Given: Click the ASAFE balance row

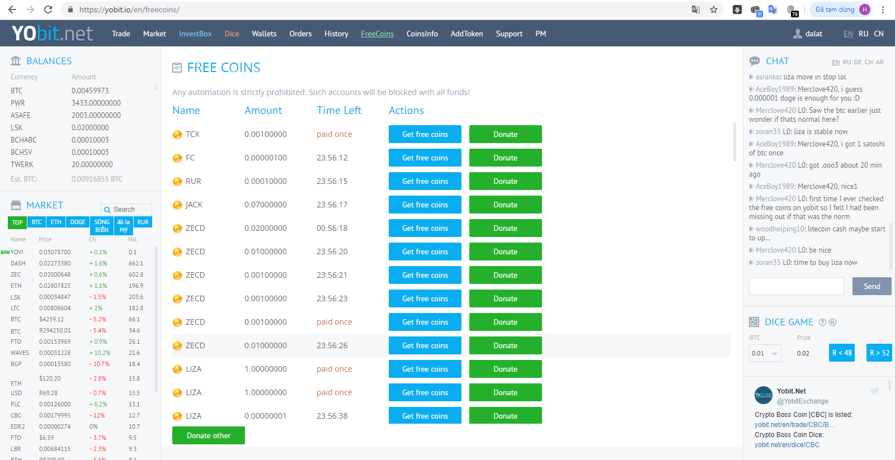Looking at the screenshot, I should click(80, 115).
